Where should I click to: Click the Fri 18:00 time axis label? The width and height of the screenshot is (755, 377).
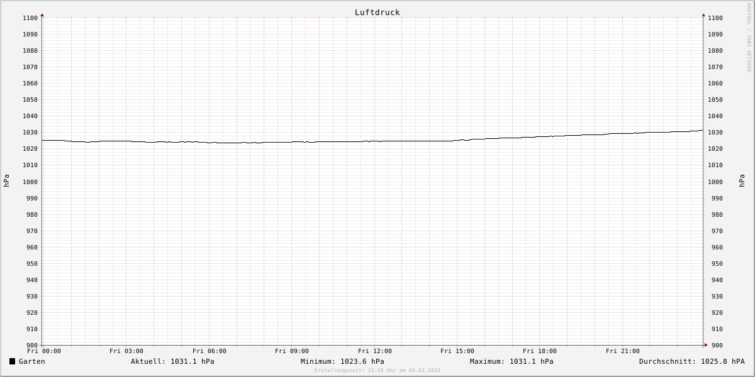coord(540,351)
